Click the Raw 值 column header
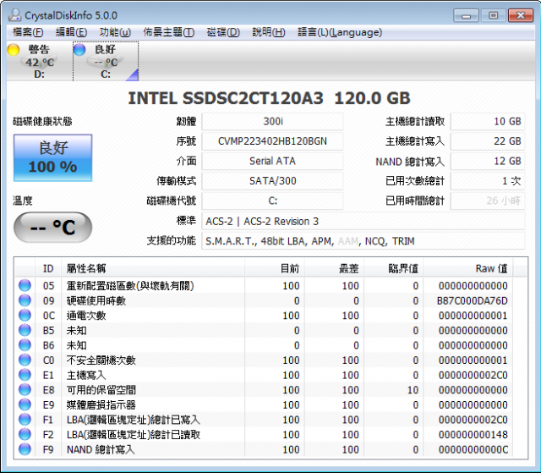Screen dimensions: 541x473 [468, 268]
